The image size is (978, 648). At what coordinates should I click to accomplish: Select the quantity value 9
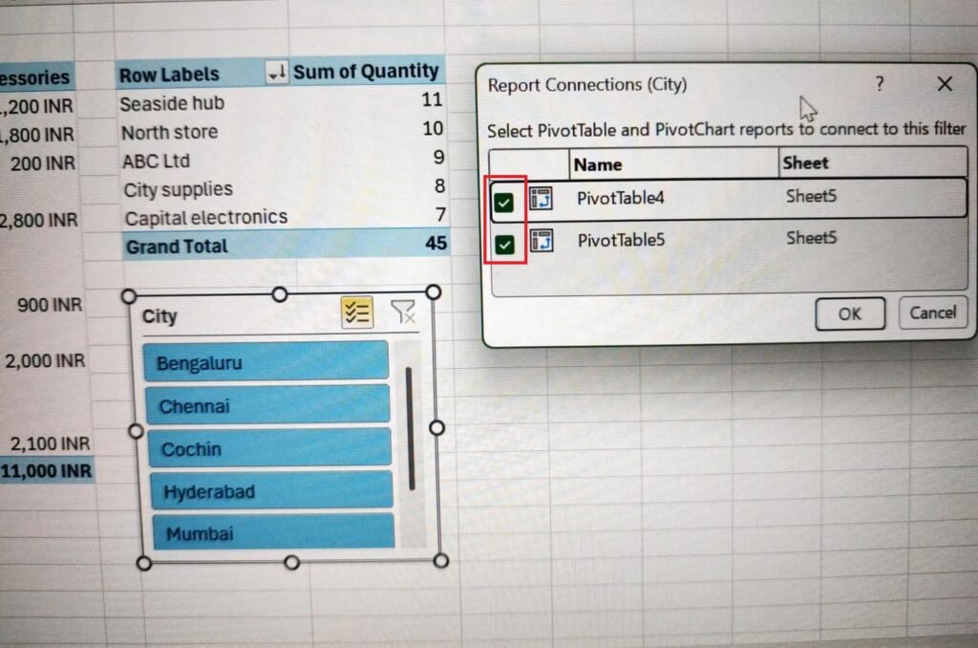[x=439, y=158]
